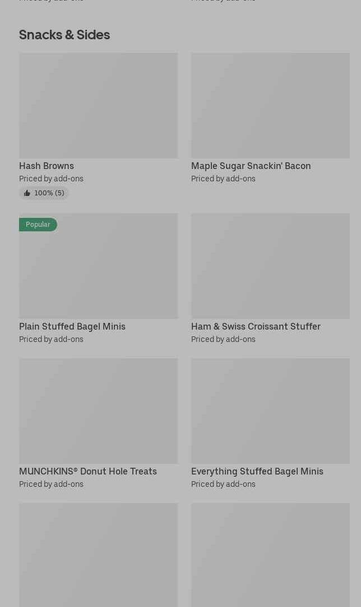Screen dimensions: 361x607
Task: Open the Hash Browns item image
Action: click(98, 106)
